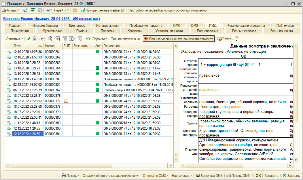The image size is (303, 180).
Task: Click the green pencil edit icon
Action: click(x=28, y=39)
